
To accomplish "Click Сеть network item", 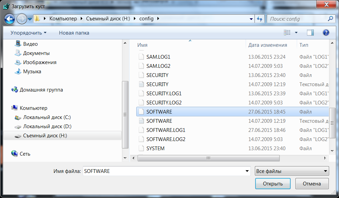I will 25,154.
